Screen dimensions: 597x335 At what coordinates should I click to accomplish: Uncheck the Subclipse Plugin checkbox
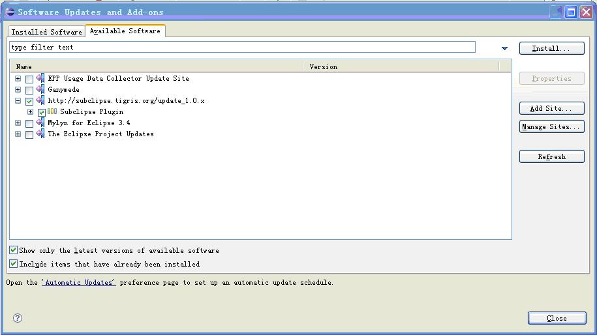[42, 112]
